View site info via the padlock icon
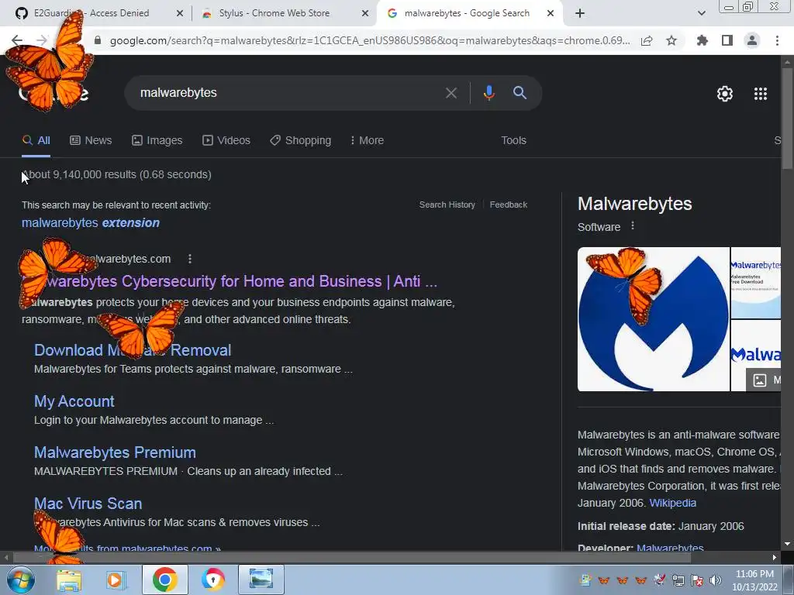The width and height of the screenshot is (794, 595). [98, 41]
